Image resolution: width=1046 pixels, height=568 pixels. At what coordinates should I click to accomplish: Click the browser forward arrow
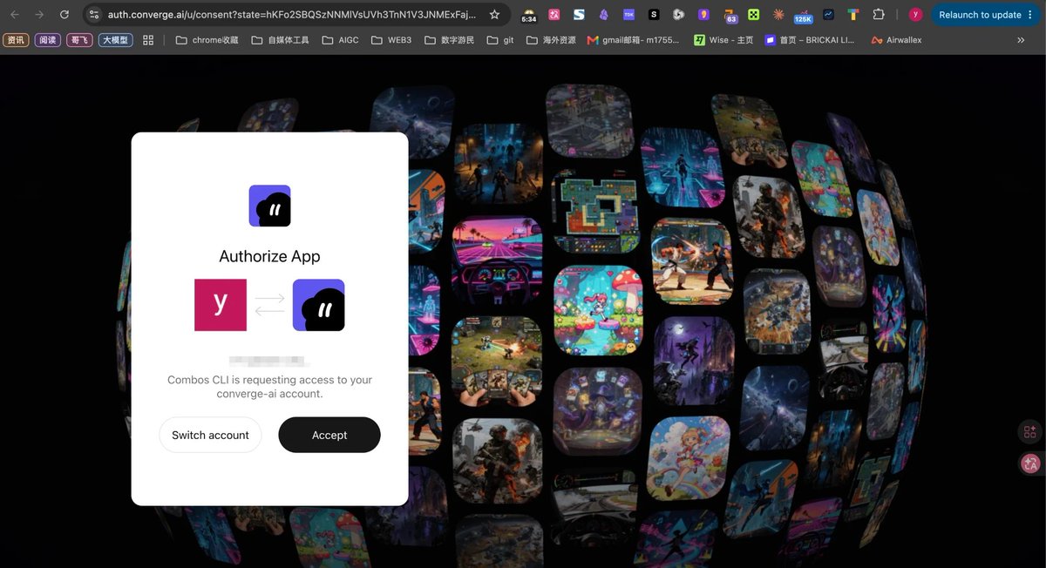pos(38,15)
